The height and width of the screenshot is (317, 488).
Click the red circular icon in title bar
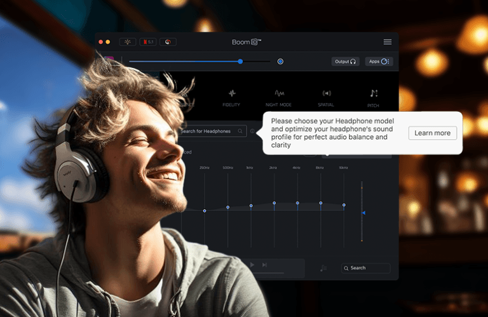(168, 42)
